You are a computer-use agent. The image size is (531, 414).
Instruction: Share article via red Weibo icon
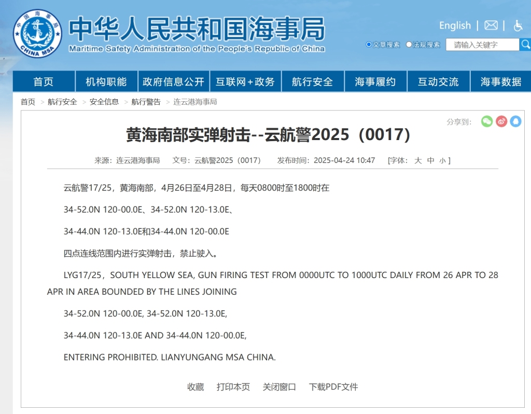point(501,121)
